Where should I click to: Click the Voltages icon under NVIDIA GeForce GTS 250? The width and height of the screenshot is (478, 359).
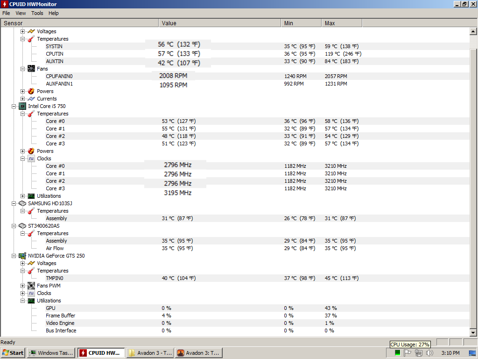(x=31, y=263)
